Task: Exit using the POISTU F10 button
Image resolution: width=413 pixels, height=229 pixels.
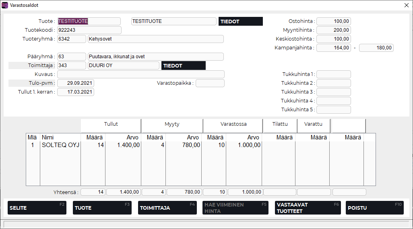Action: [x=374, y=208]
